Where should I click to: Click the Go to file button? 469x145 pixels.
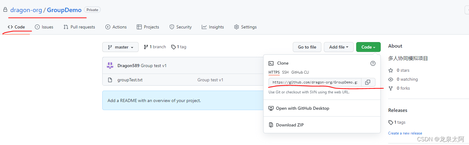(307, 47)
